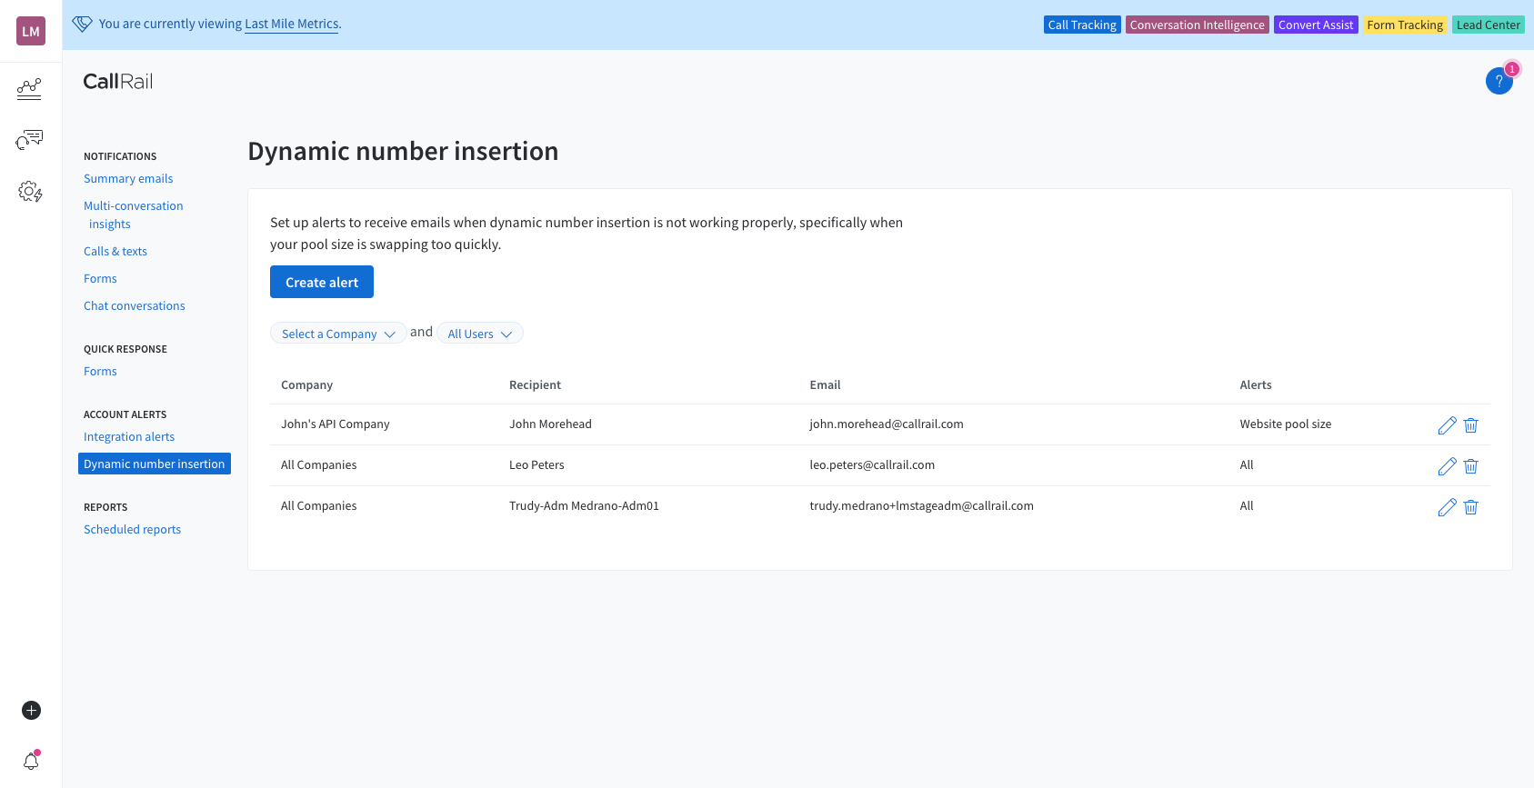
Task: Click the CallRail logo
Action: (x=118, y=82)
